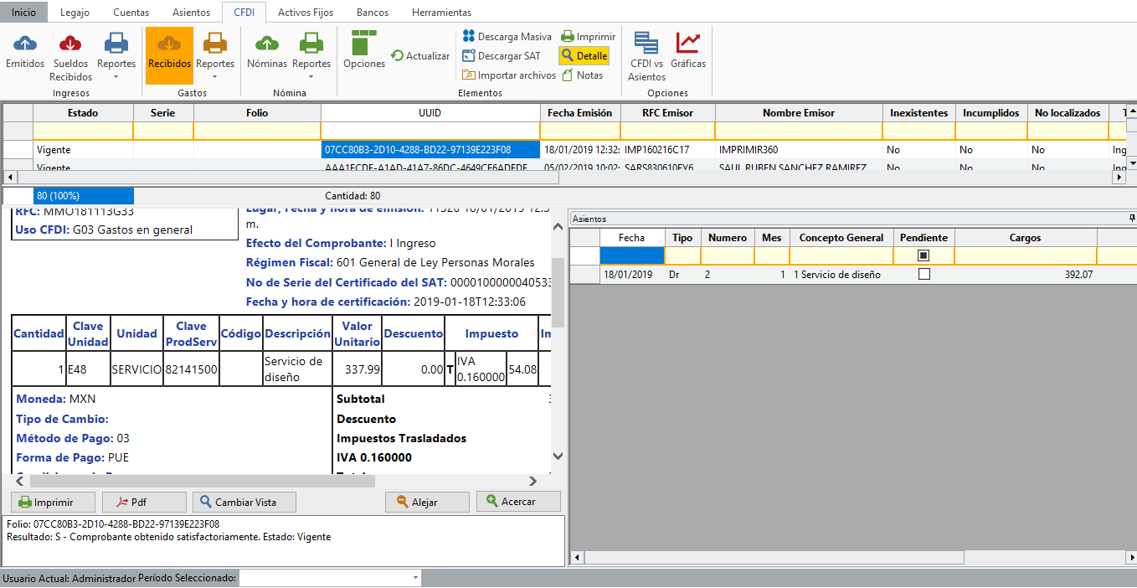Expand the Reportes dropdown under Ingresos

pos(116,76)
